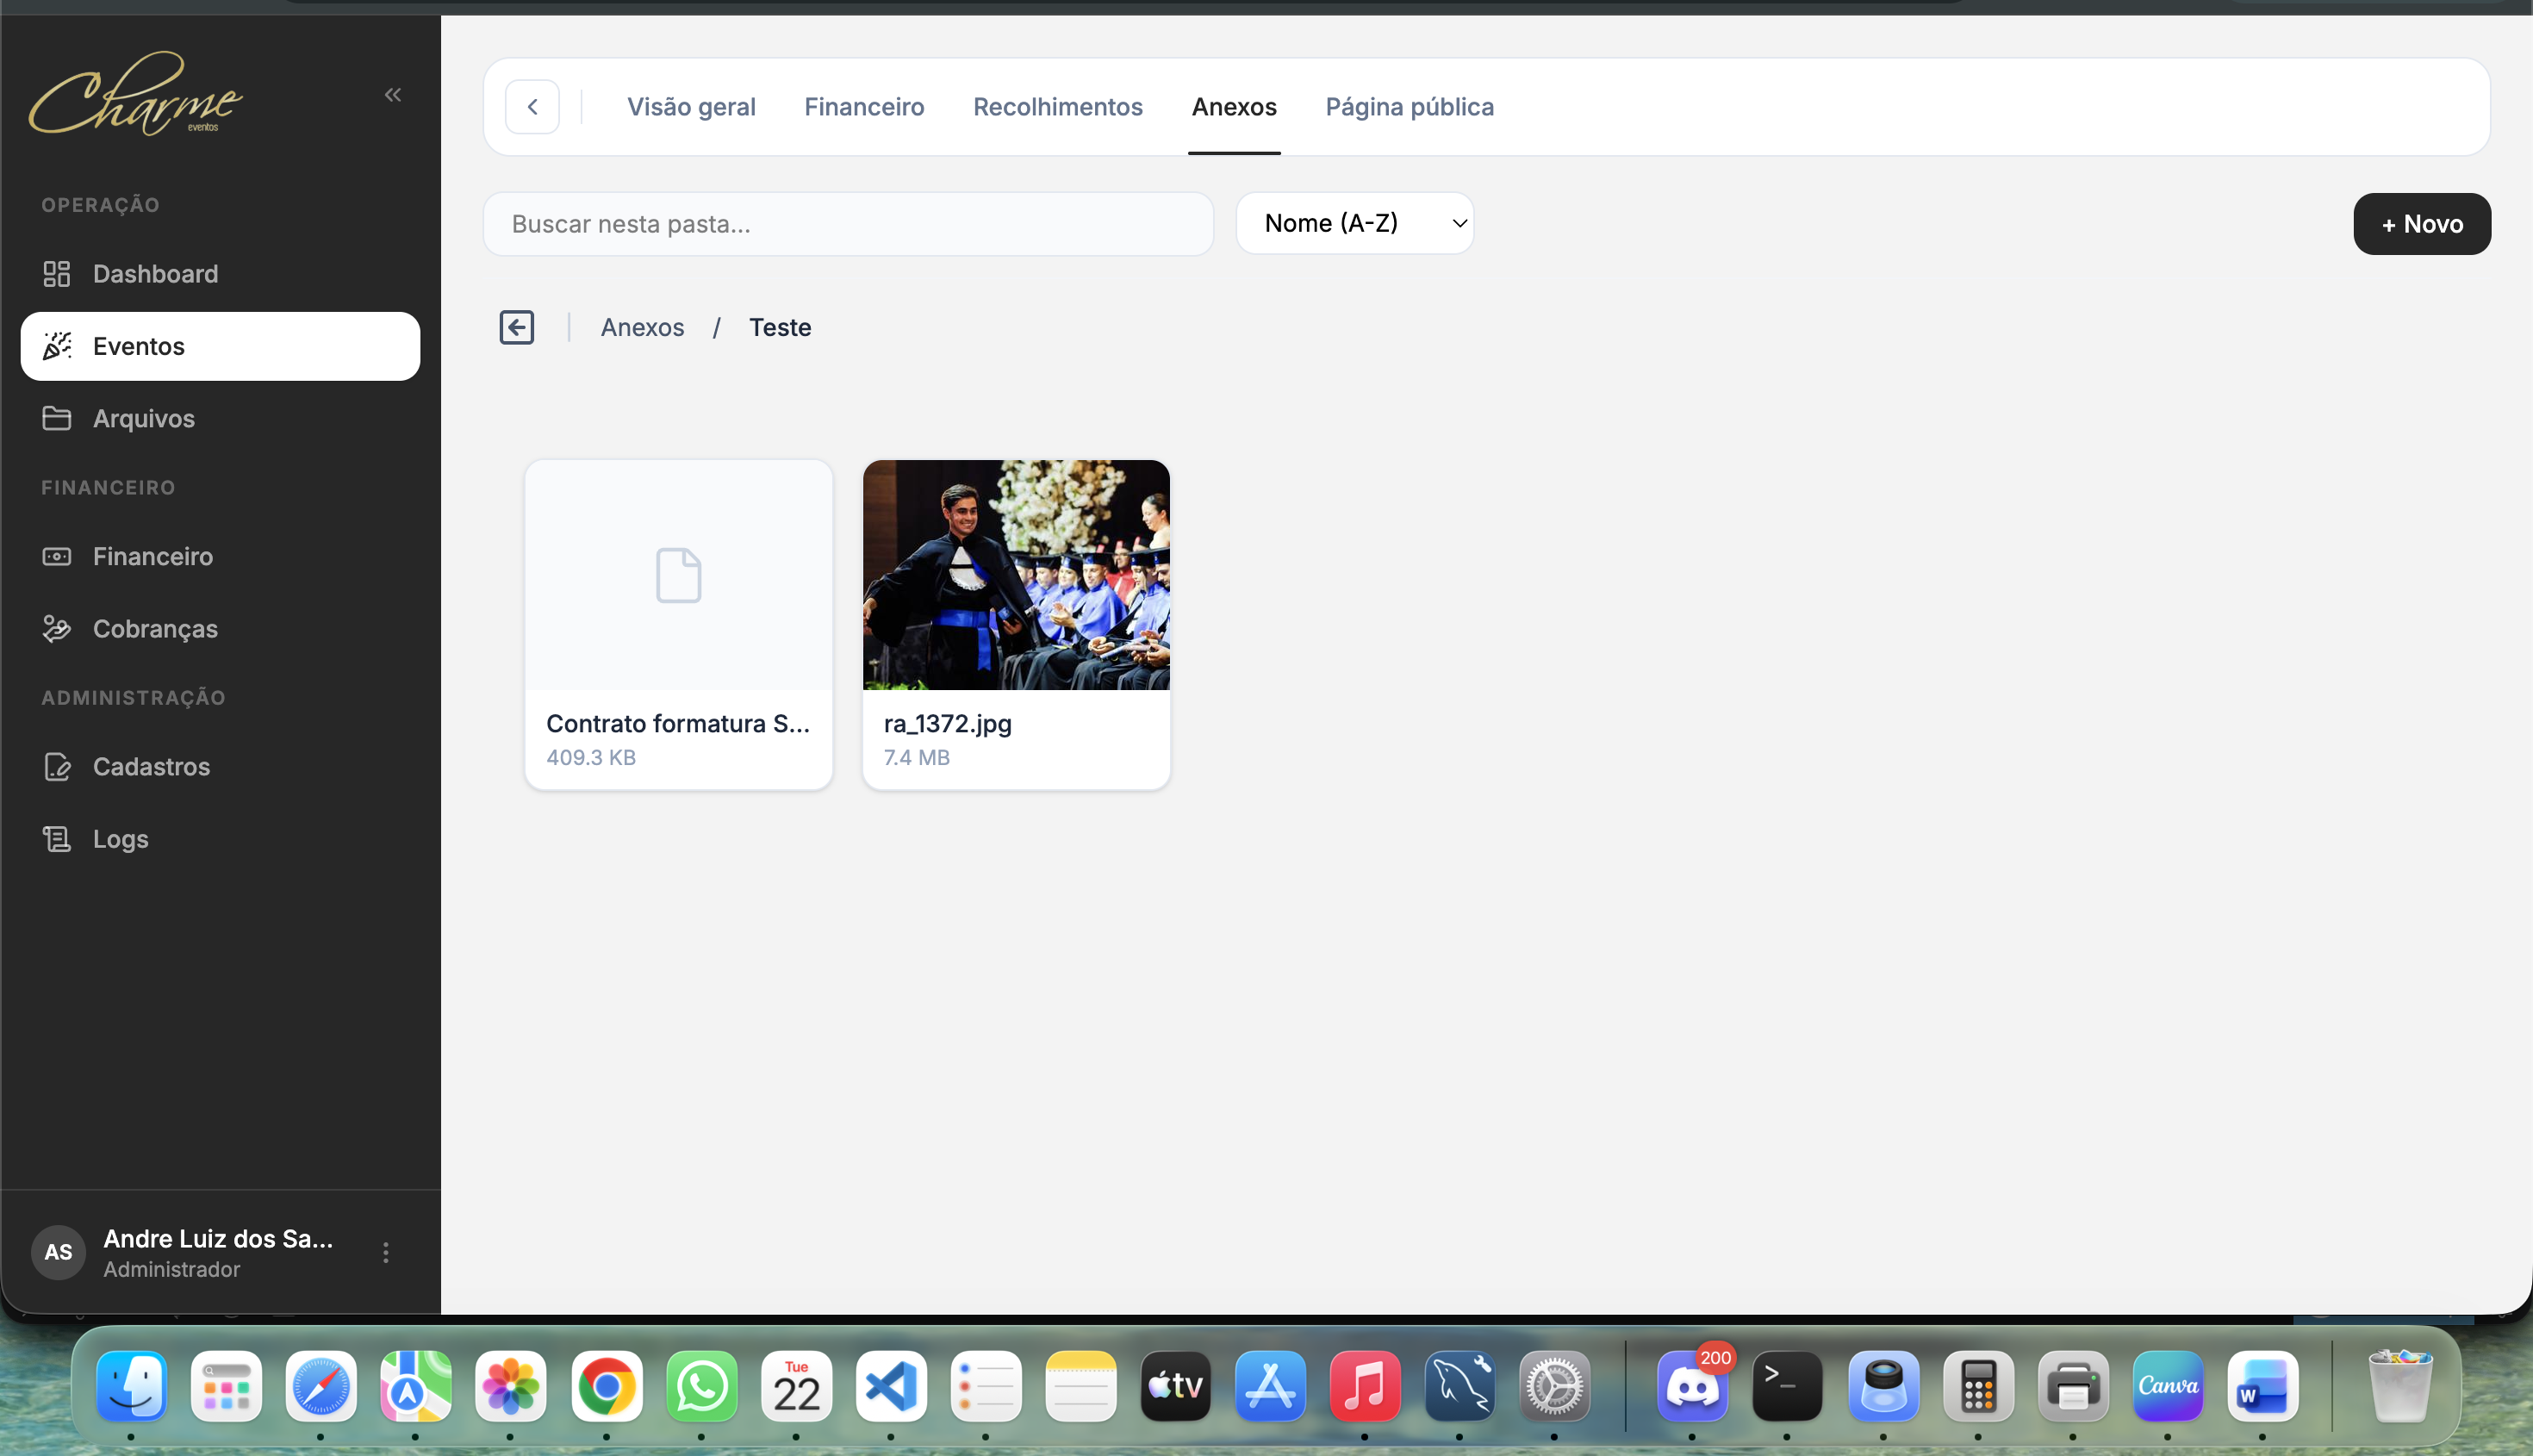Go to Anexos in the breadcrumb
The height and width of the screenshot is (1456, 2533).
(642, 328)
